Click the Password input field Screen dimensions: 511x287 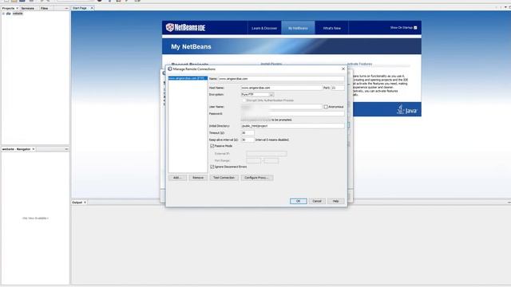(292, 113)
